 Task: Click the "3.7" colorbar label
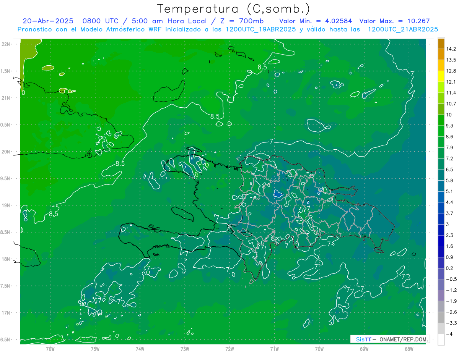tap(450, 213)
